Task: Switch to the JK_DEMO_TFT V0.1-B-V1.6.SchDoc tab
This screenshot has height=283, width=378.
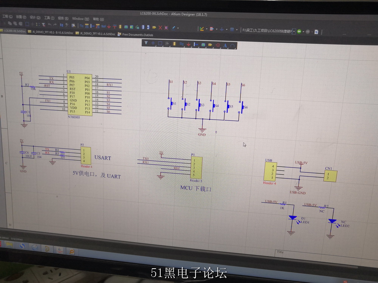Action: point(51,32)
